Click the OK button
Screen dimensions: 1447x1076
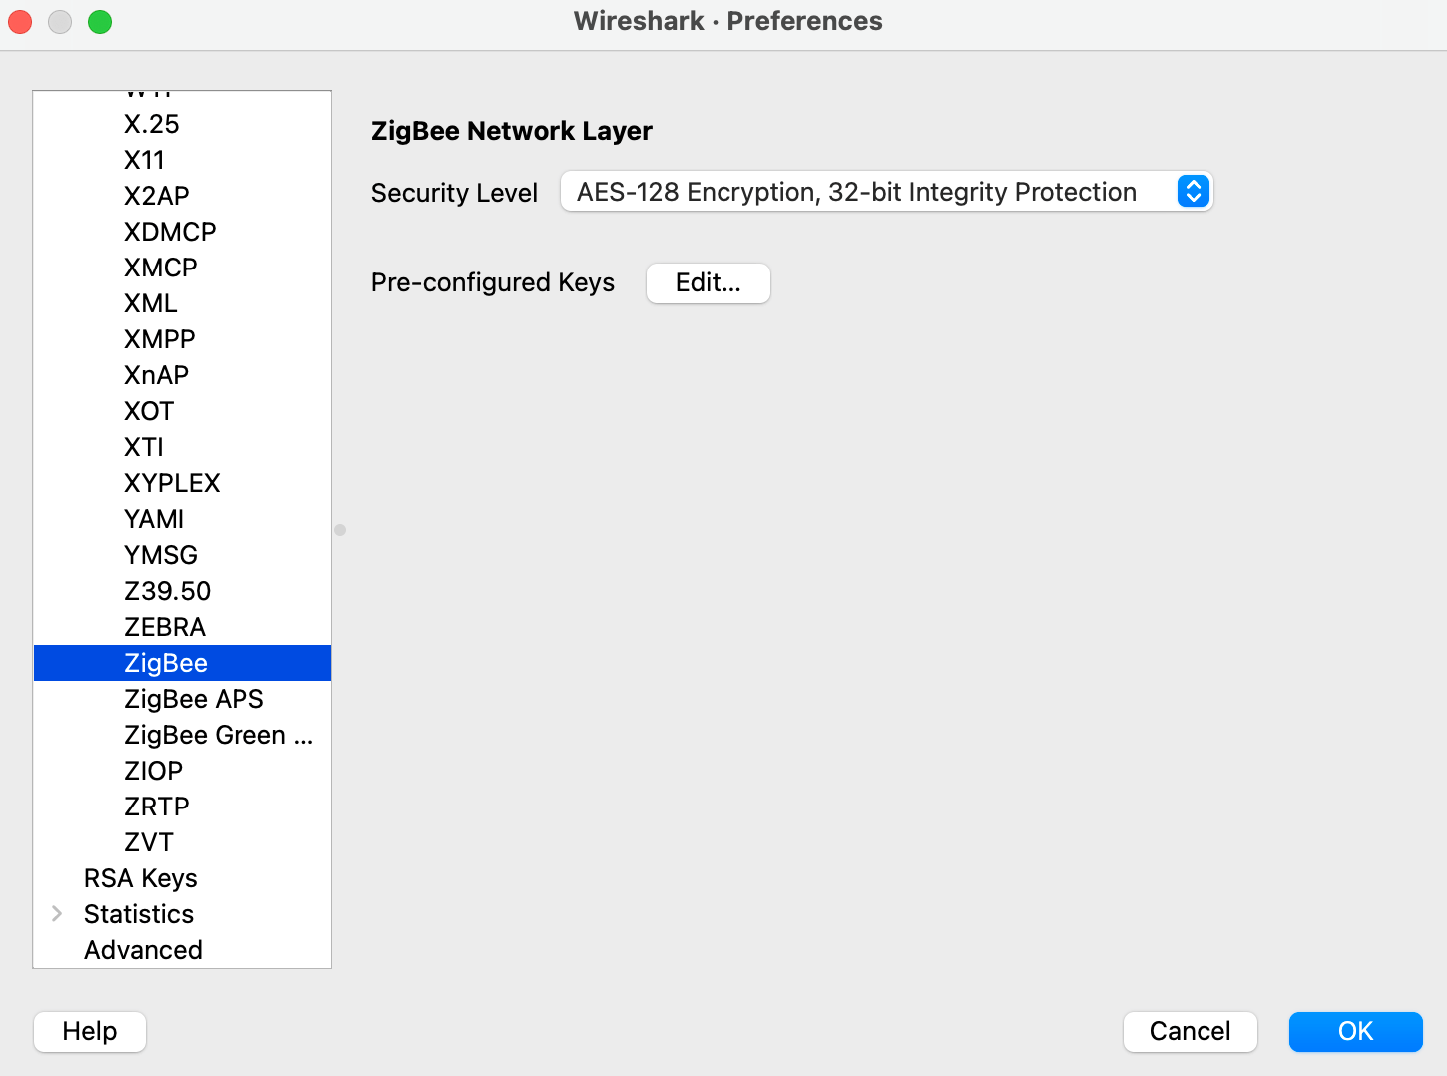(x=1355, y=1031)
